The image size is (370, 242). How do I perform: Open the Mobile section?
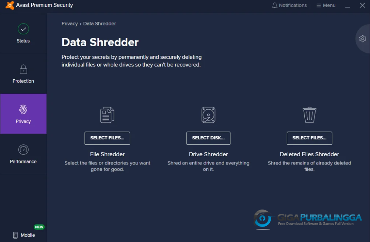coord(24,235)
